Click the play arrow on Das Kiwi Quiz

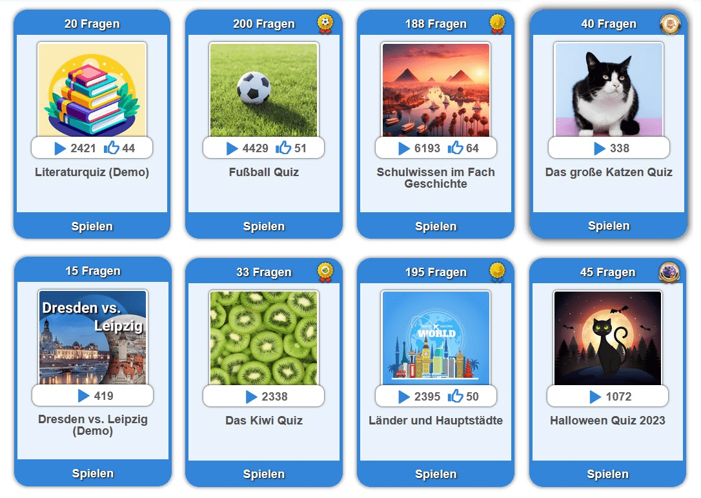point(252,397)
